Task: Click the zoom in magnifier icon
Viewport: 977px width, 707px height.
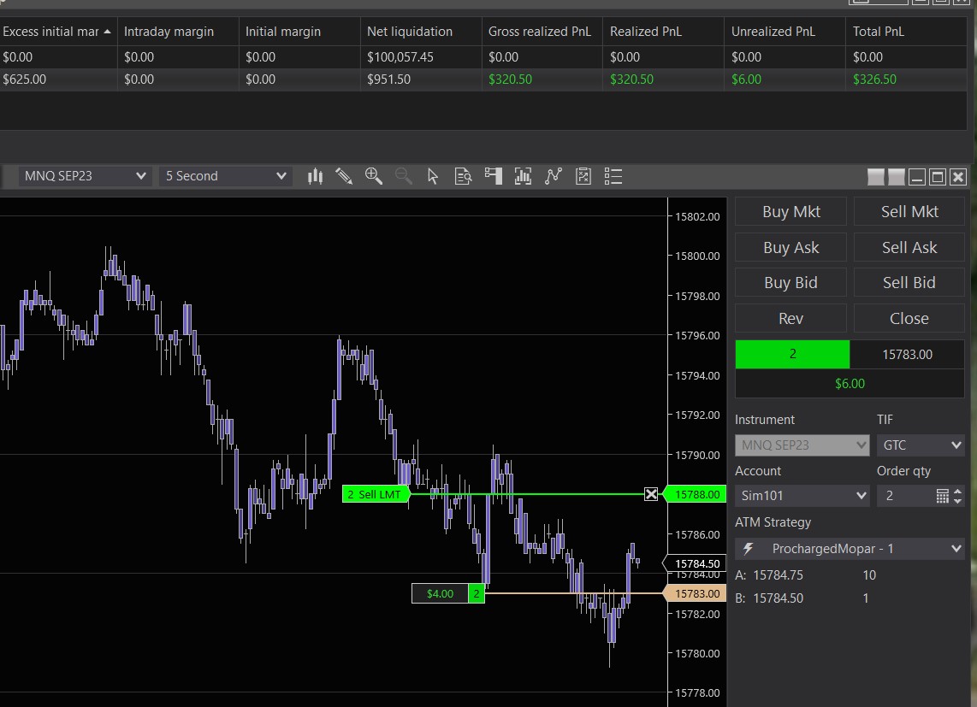Action: click(x=373, y=176)
